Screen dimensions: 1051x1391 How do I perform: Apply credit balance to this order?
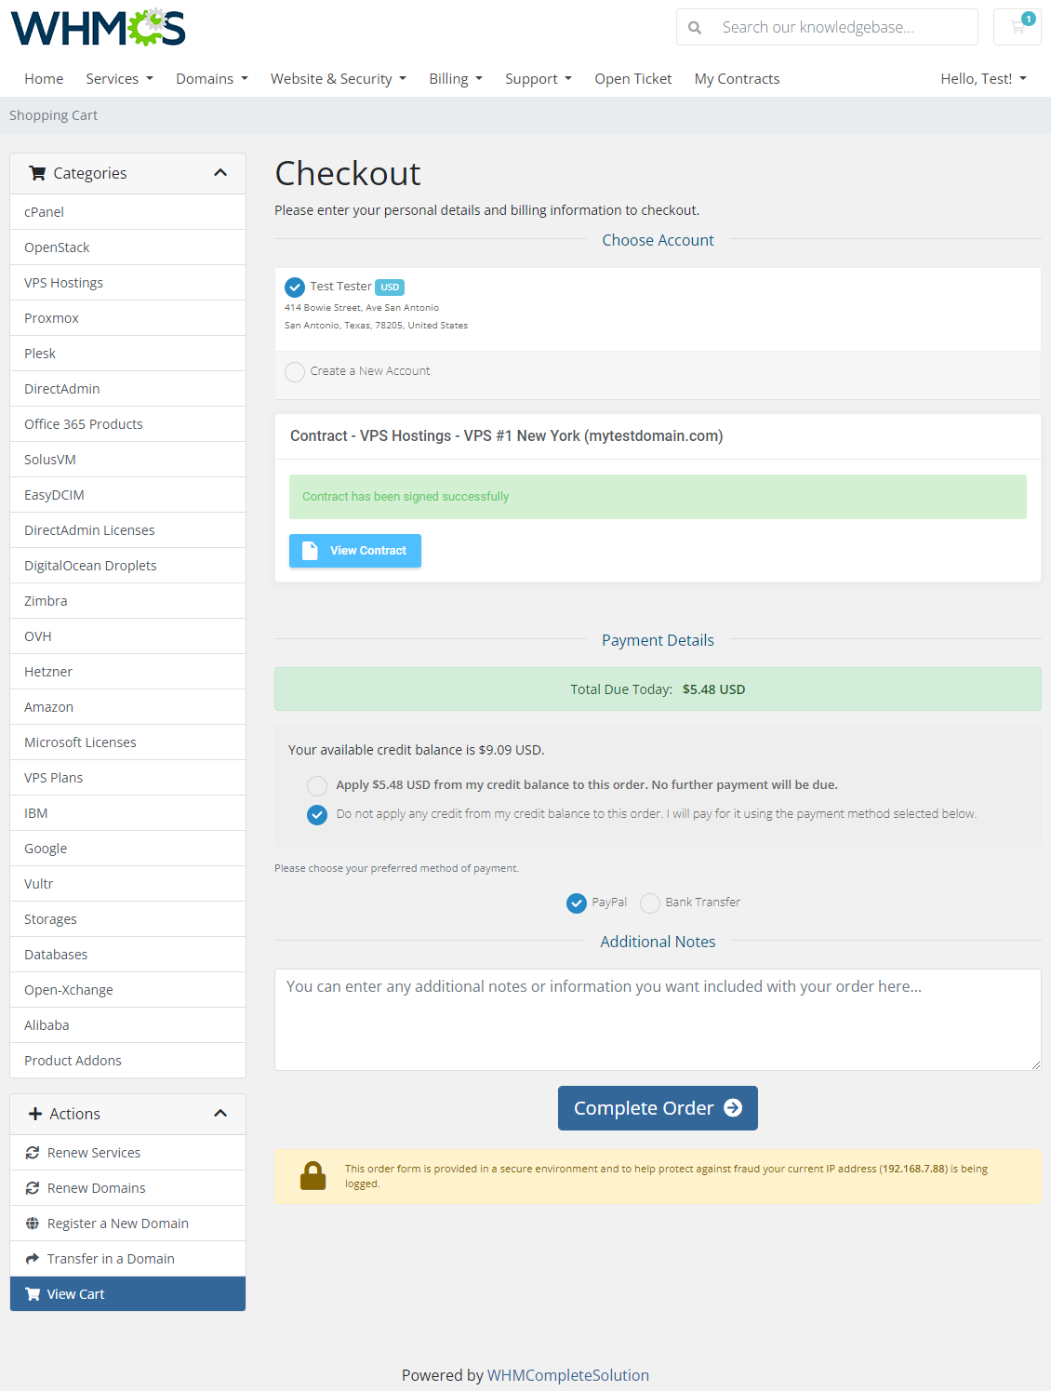pos(316,785)
